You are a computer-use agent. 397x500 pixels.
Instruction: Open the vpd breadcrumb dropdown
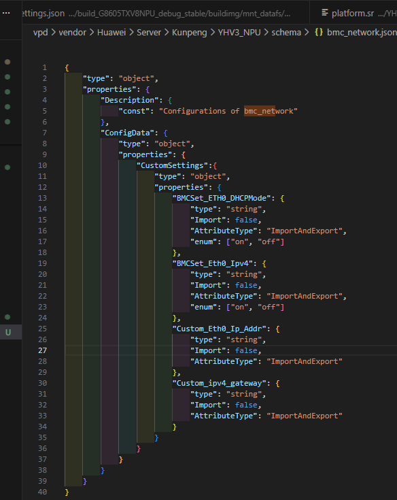[41, 32]
